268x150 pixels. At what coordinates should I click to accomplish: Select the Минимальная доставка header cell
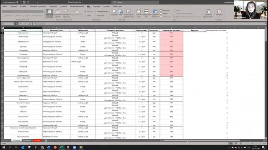tap(217, 30)
